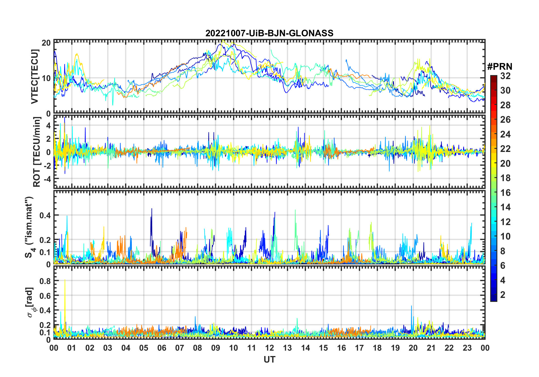Image resolution: width=539 pixels, height=377 pixels.
Task: Click the 06 hour tick on time axis
Action: coord(162,348)
